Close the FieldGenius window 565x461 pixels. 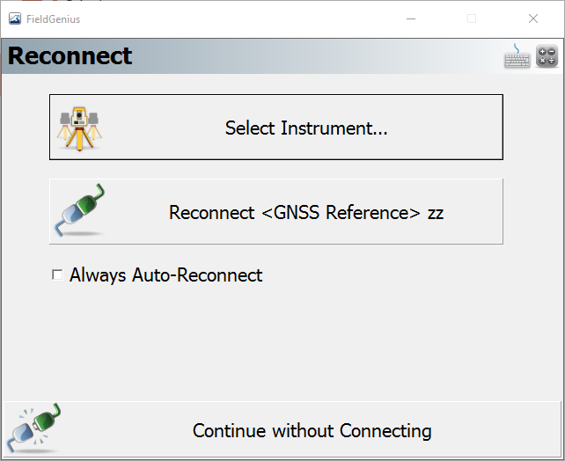pos(532,18)
